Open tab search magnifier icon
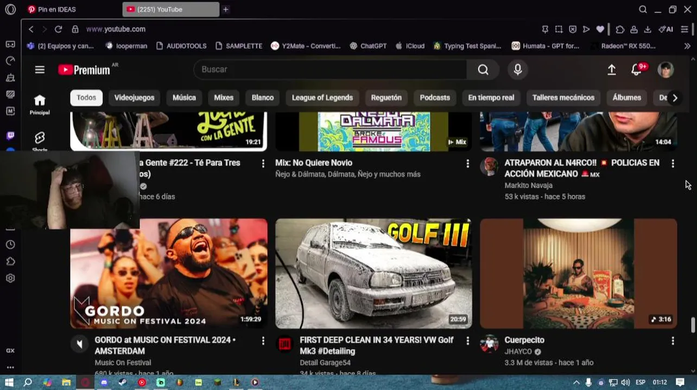 [643, 9]
